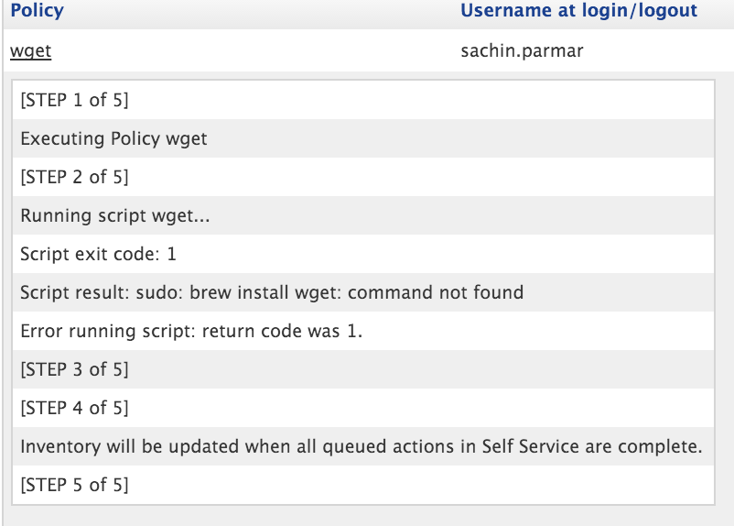Open the wget policy link
This screenshot has width=734, height=526.
coord(30,50)
